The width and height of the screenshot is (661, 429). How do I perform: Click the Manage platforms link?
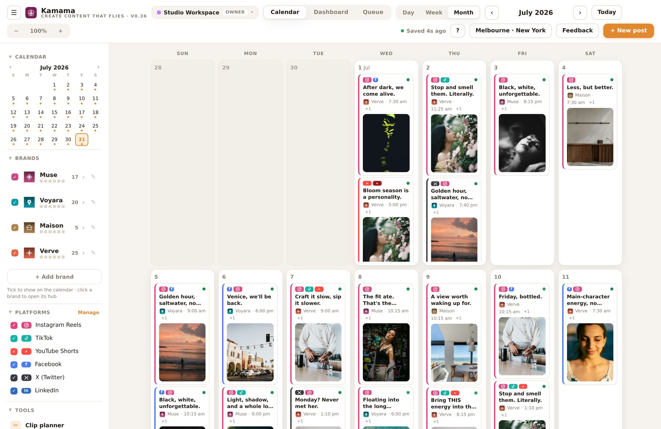[x=89, y=312]
